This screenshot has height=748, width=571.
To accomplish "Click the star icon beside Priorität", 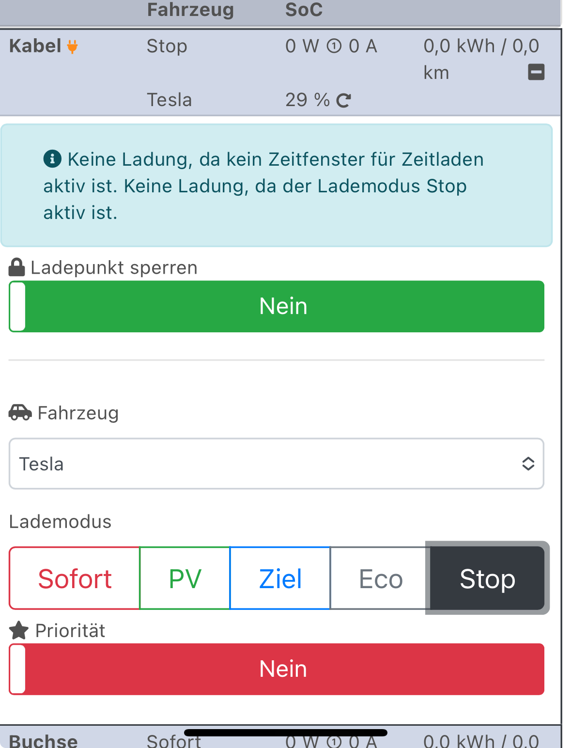I will pyautogui.click(x=19, y=630).
